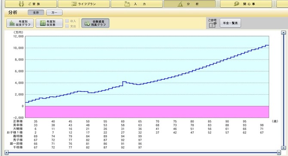Screen dimensions: 288x156
Task: Click the 分析 tab microscope icon
Action: point(180,4)
